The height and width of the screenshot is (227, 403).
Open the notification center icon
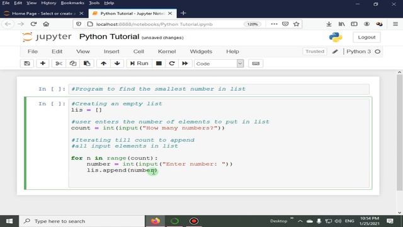click(x=390, y=221)
